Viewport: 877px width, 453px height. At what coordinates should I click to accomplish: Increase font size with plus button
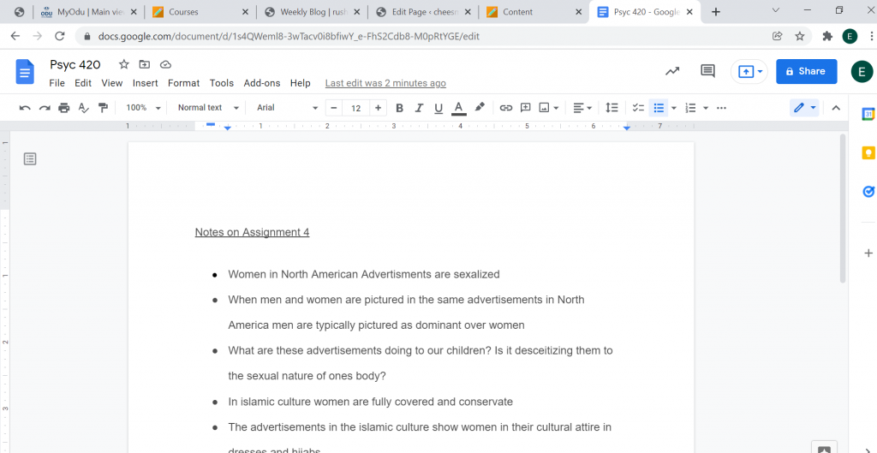tap(378, 108)
